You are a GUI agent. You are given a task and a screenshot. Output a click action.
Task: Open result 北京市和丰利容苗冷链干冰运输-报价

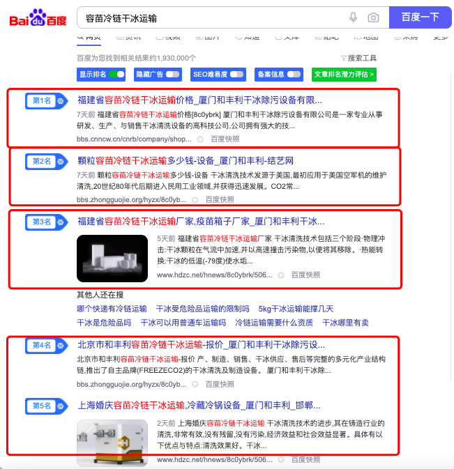(201, 345)
